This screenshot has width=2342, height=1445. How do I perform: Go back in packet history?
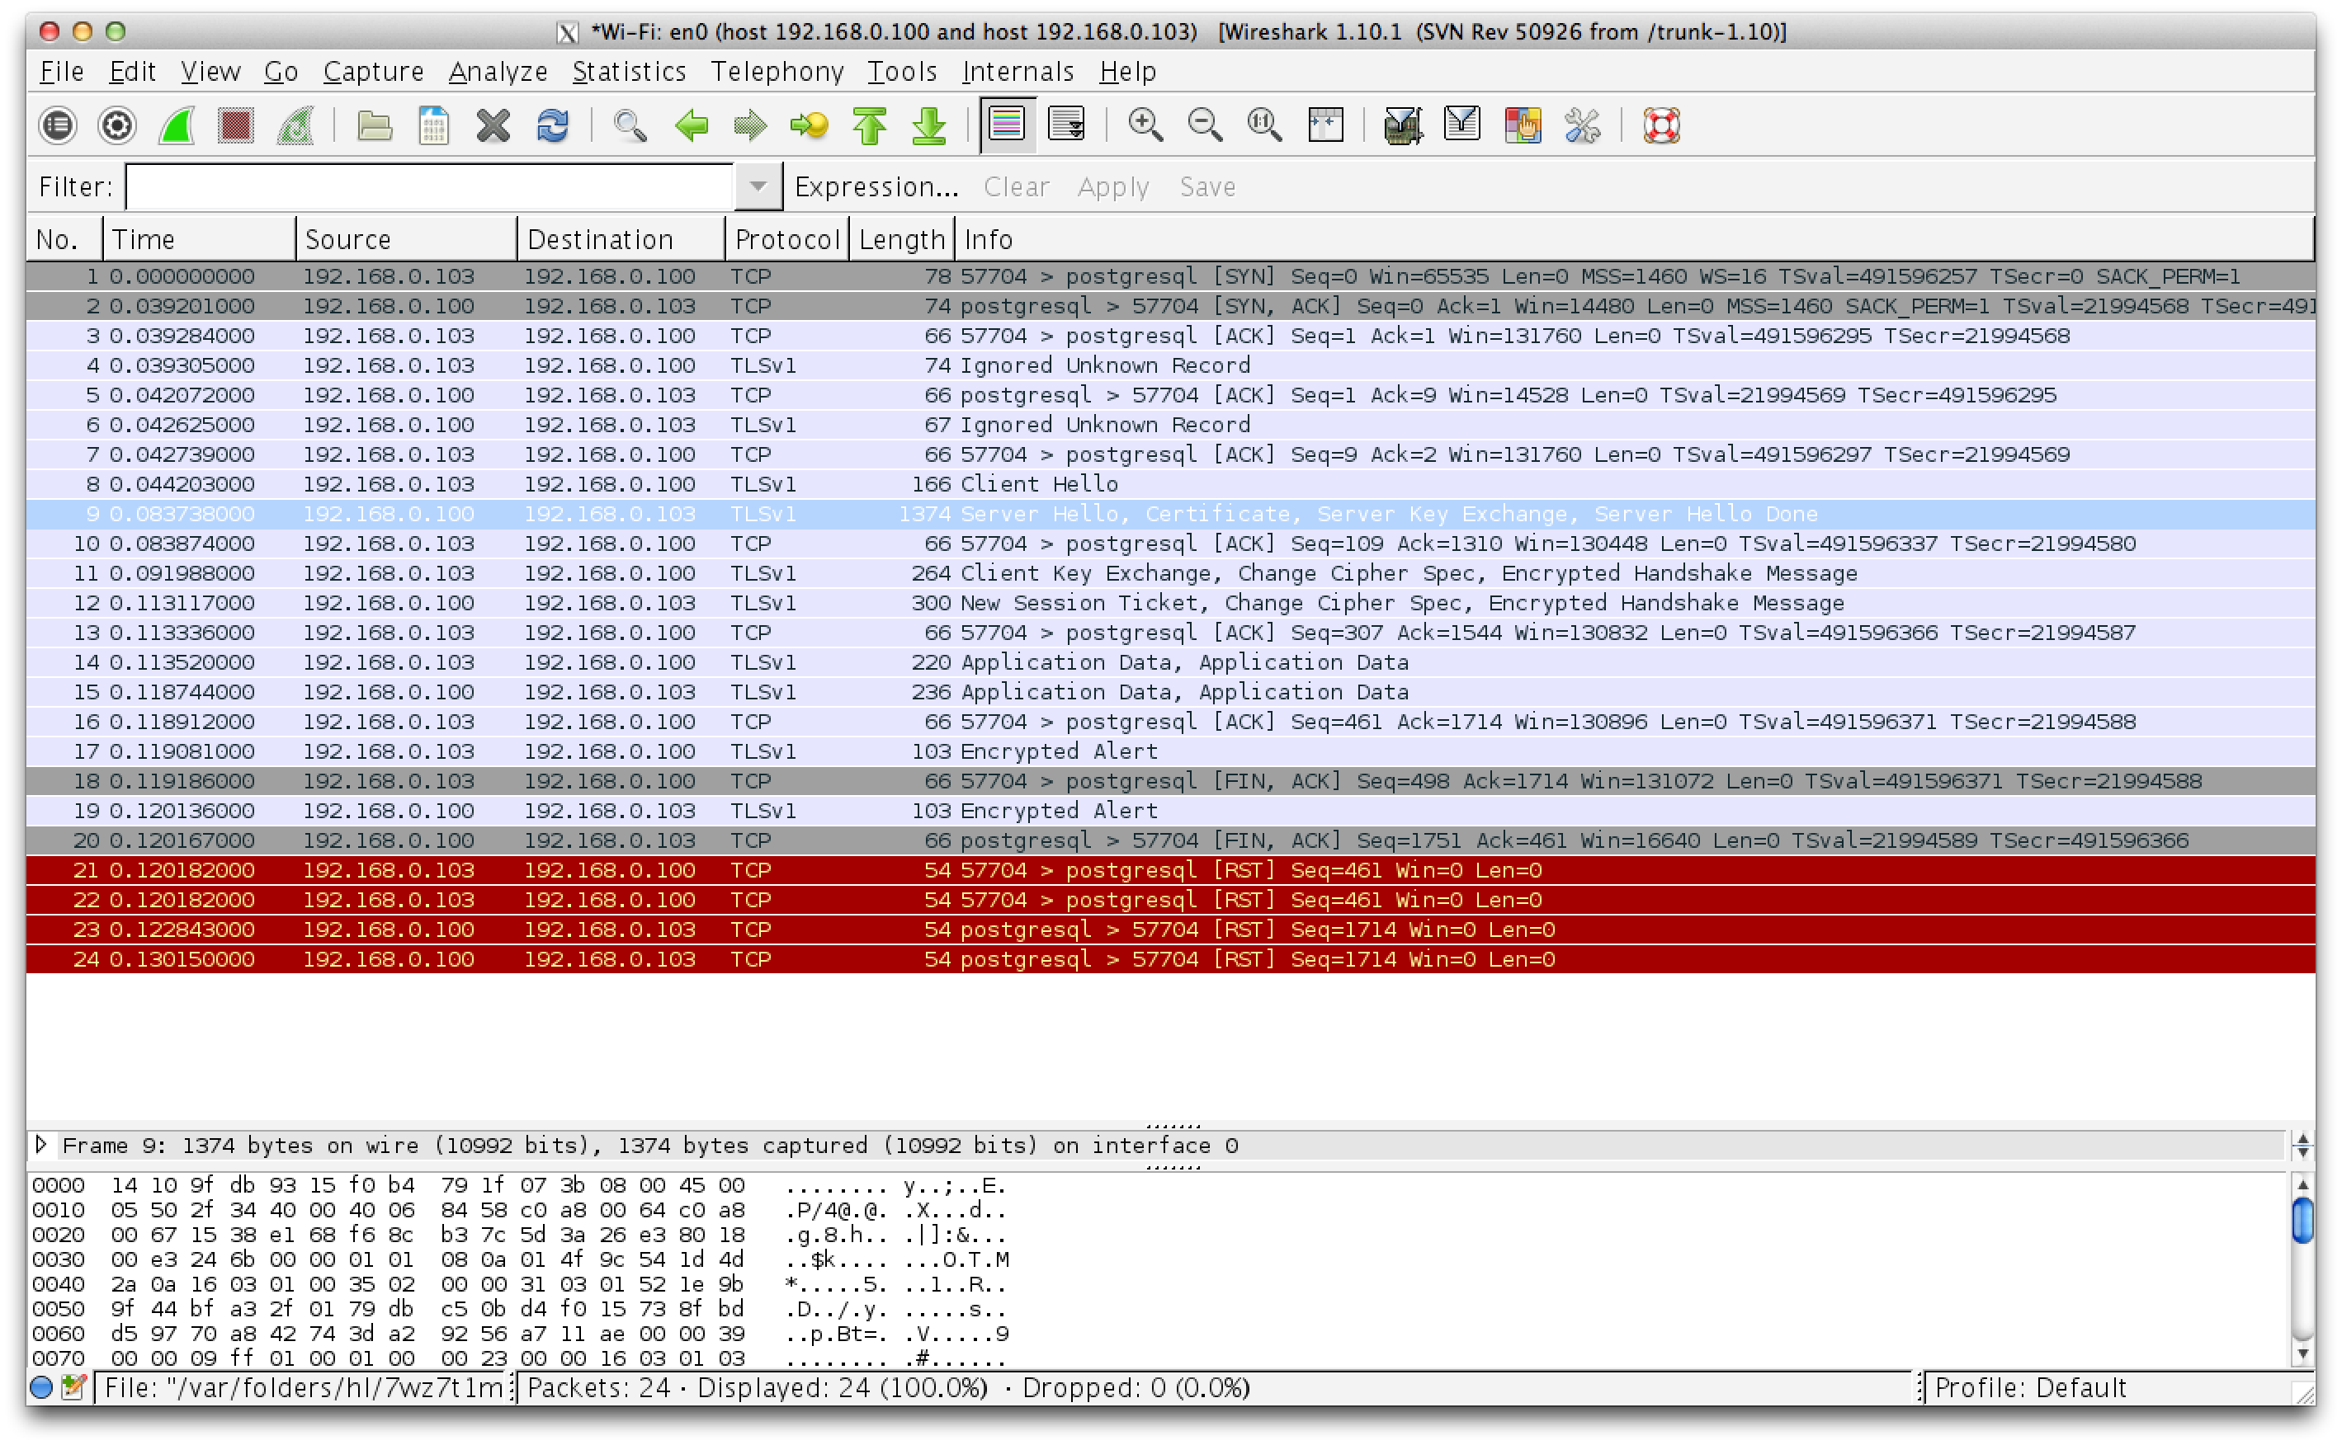click(690, 125)
